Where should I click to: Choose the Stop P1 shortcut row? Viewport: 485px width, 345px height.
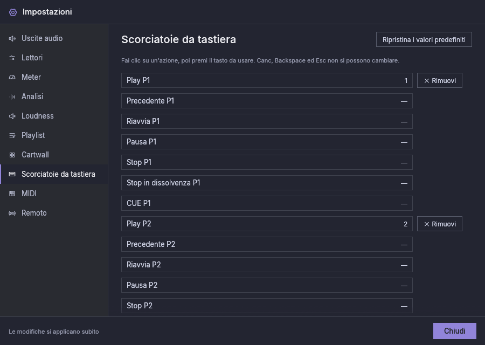click(267, 162)
